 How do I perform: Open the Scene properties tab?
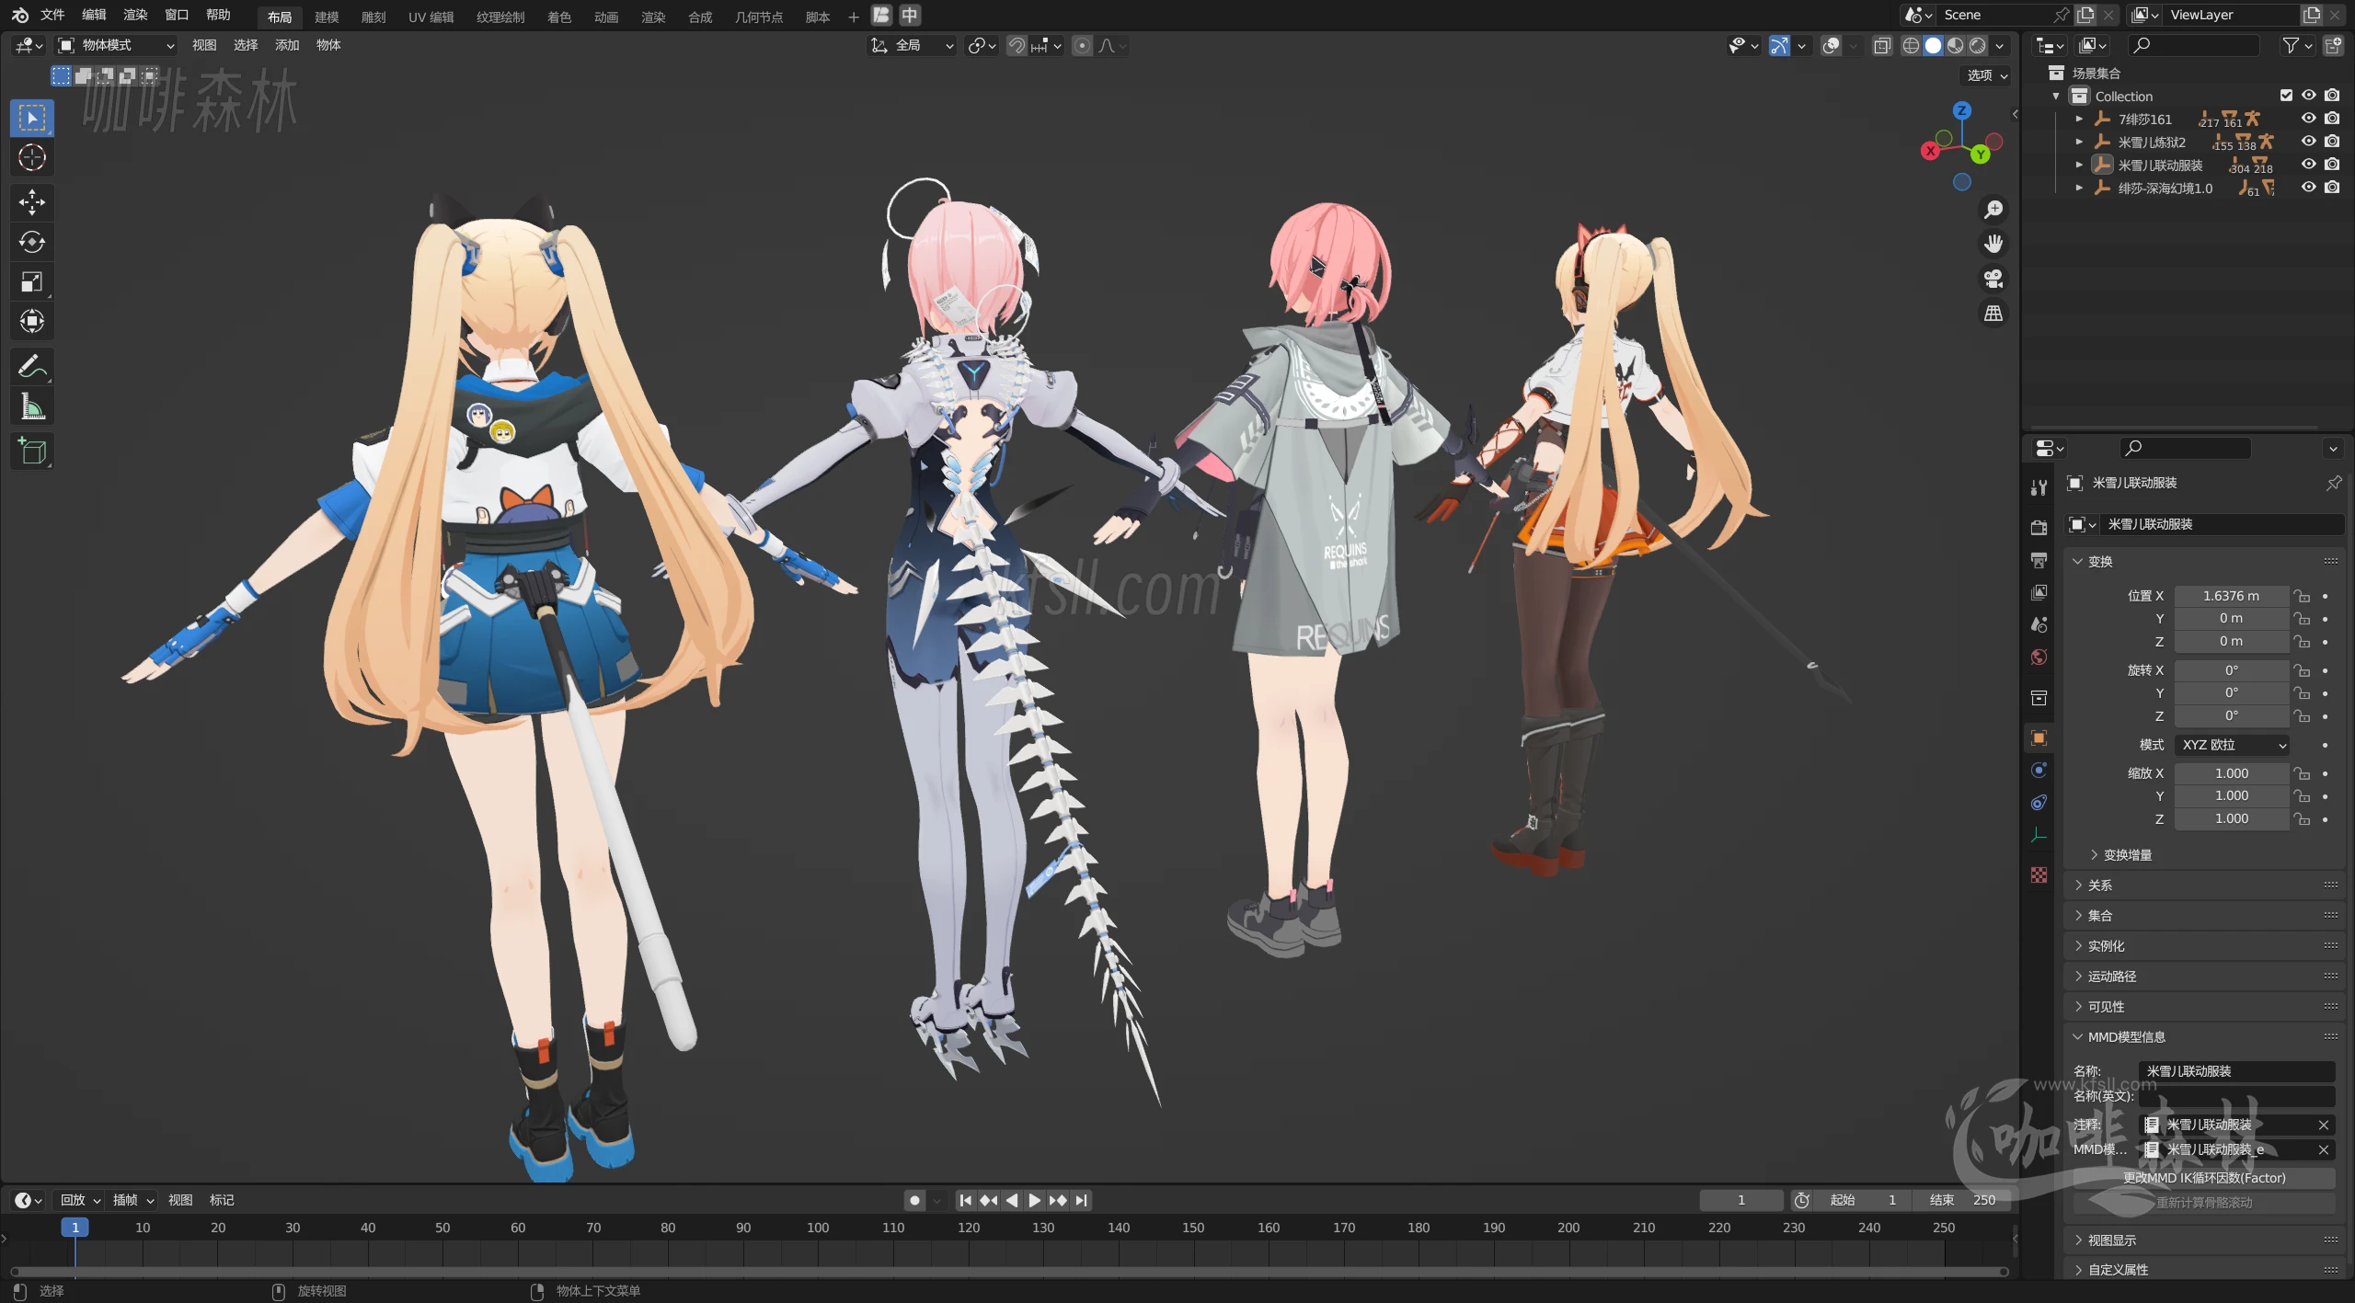point(2039,624)
